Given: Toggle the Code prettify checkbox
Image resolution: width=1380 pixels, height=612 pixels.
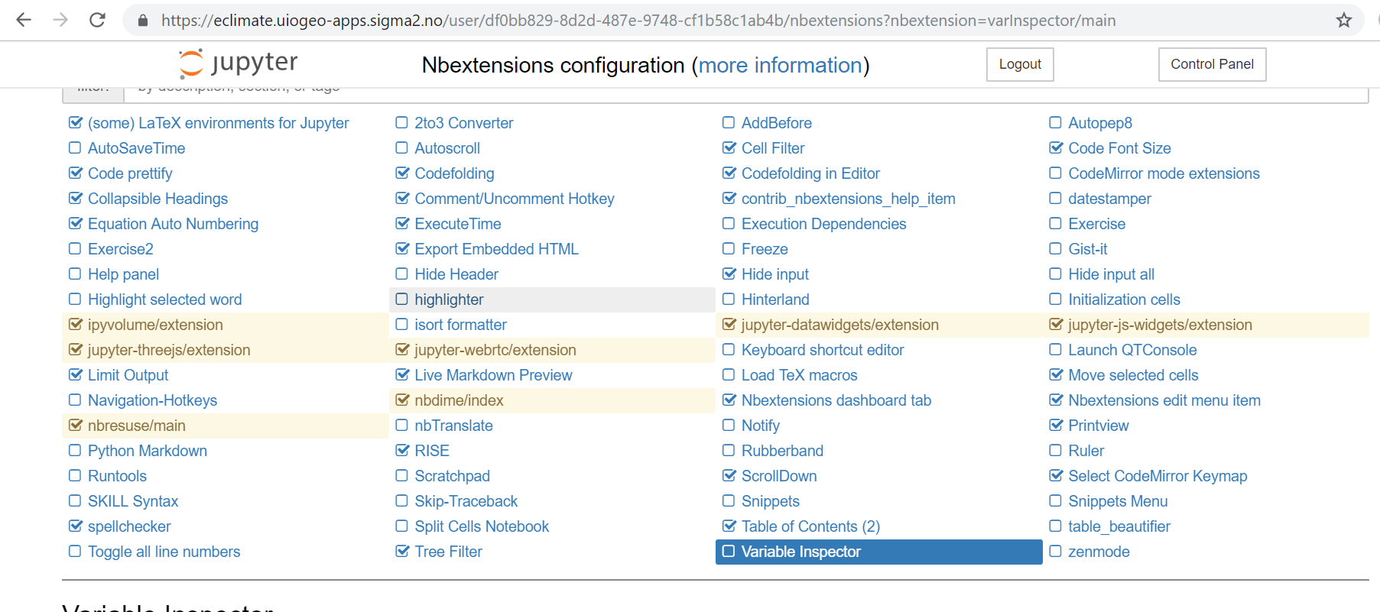Looking at the screenshot, I should pyautogui.click(x=75, y=173).
